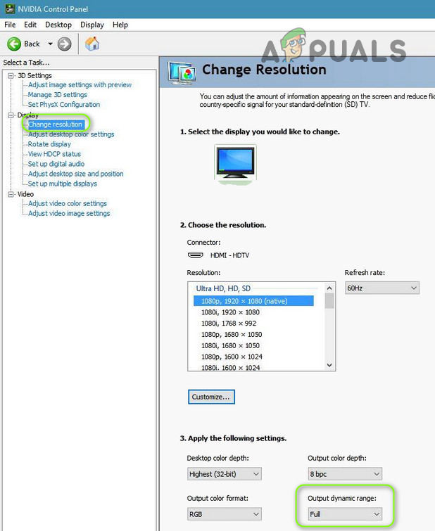The height and width of the screenshot is (531, 435).
Task: Collapse the Video tree node
Action: tap(11, 194)
